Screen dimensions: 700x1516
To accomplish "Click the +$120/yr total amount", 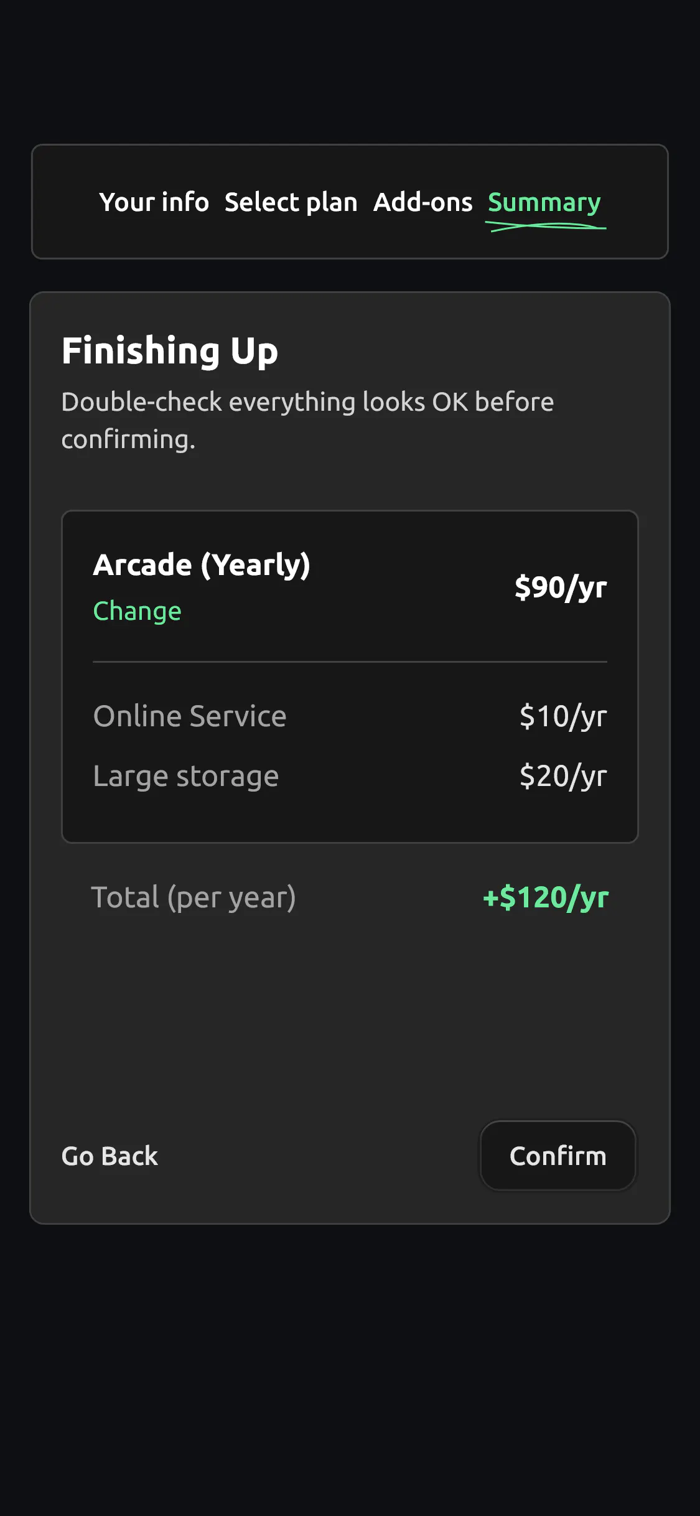I will click(x=546, y=897).
